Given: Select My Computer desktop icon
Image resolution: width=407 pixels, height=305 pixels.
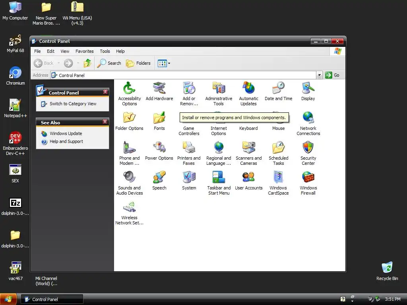Looking at the screenshot, I should pos(15,11).
